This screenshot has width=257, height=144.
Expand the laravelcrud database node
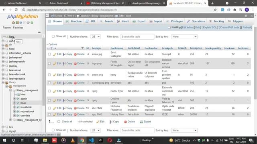(x=3, y=70)
